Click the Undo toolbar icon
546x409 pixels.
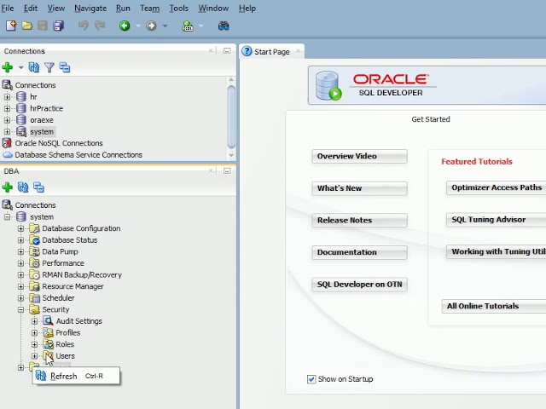coord(83,26)
